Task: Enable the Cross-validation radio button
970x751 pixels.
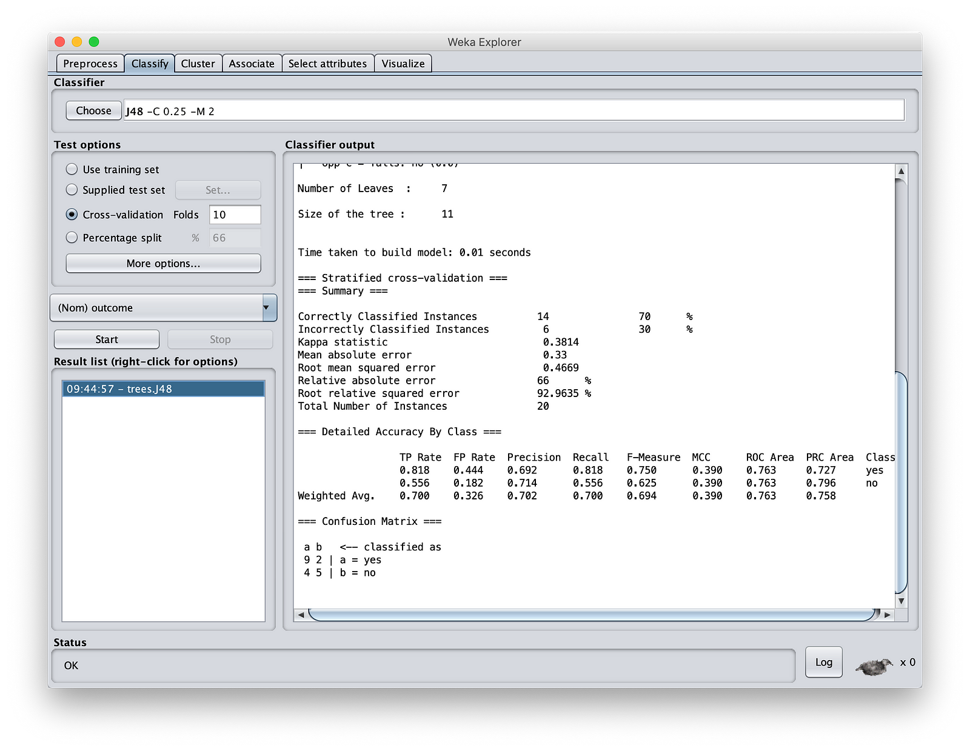Action: coord(72,215)
